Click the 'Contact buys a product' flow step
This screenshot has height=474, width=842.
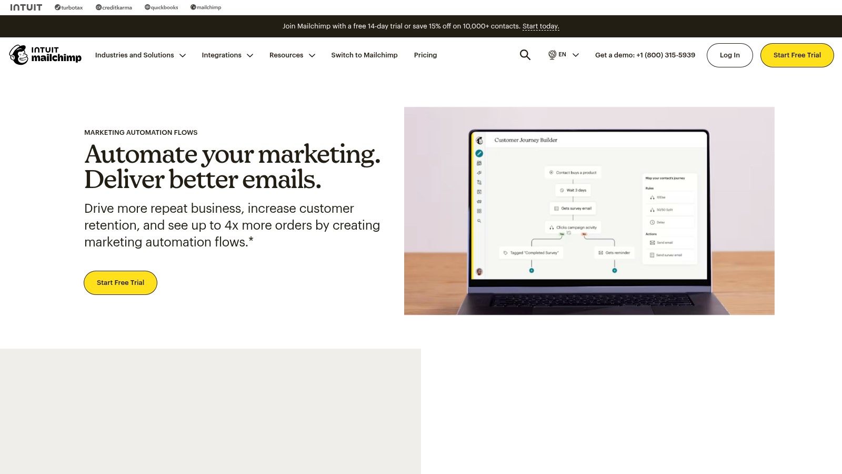click(x=573, y=173)
